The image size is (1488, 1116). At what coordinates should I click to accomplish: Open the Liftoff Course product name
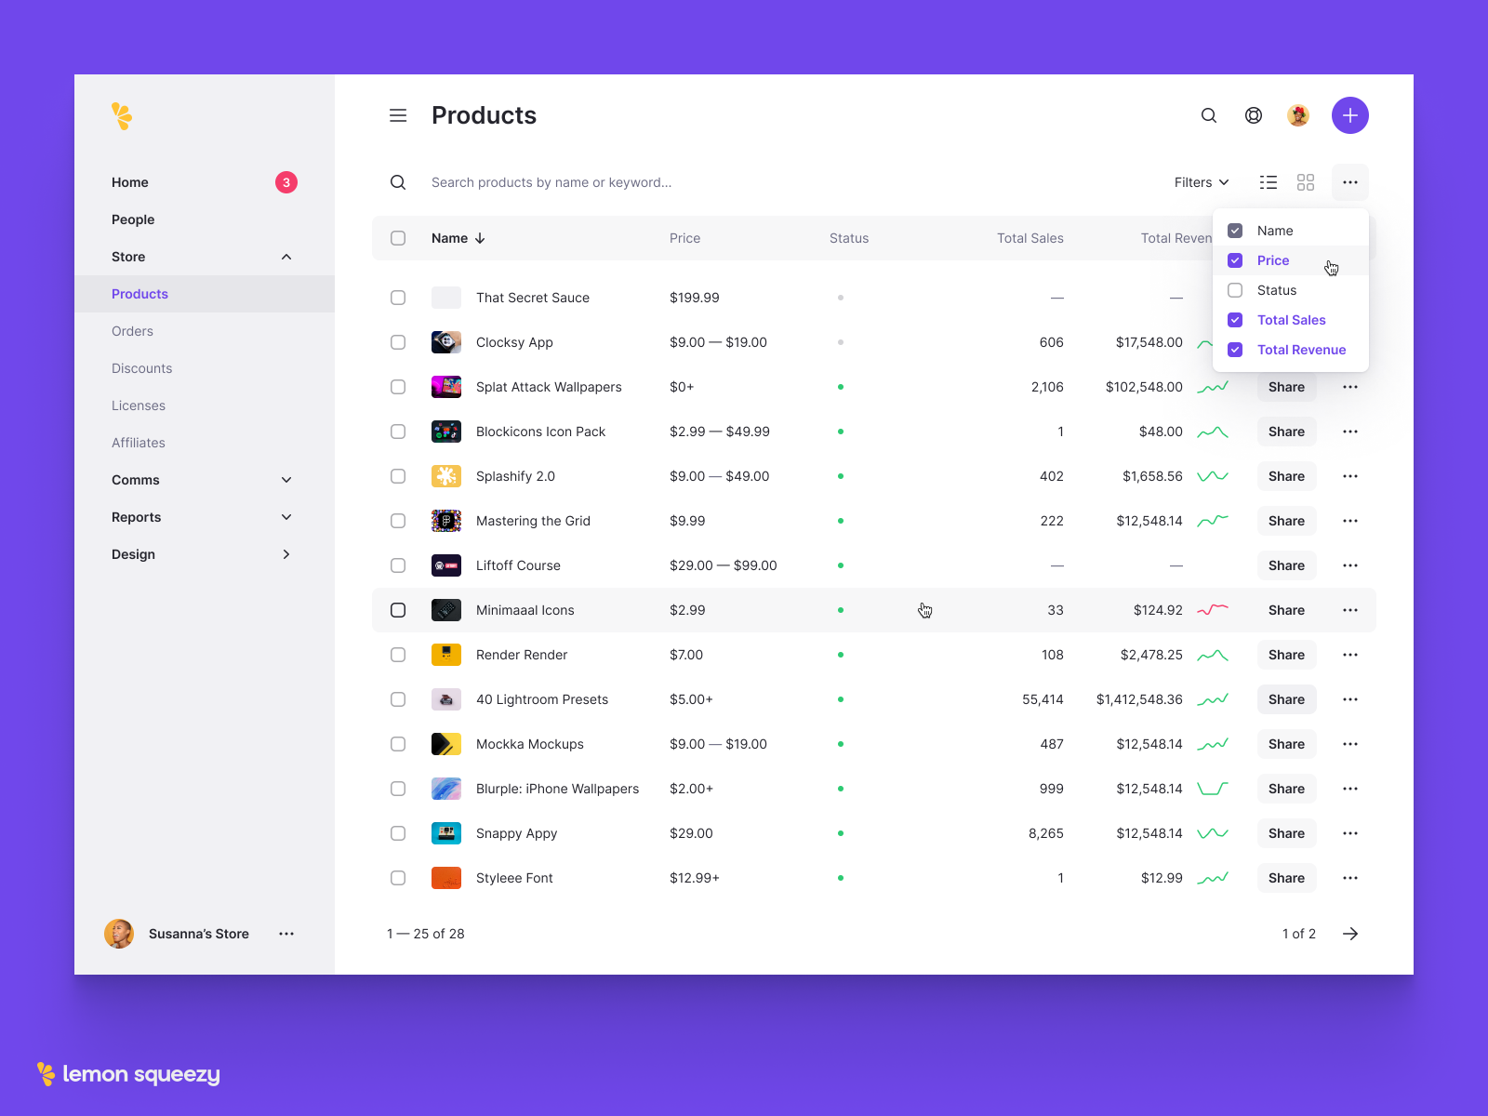coord(518,565)
